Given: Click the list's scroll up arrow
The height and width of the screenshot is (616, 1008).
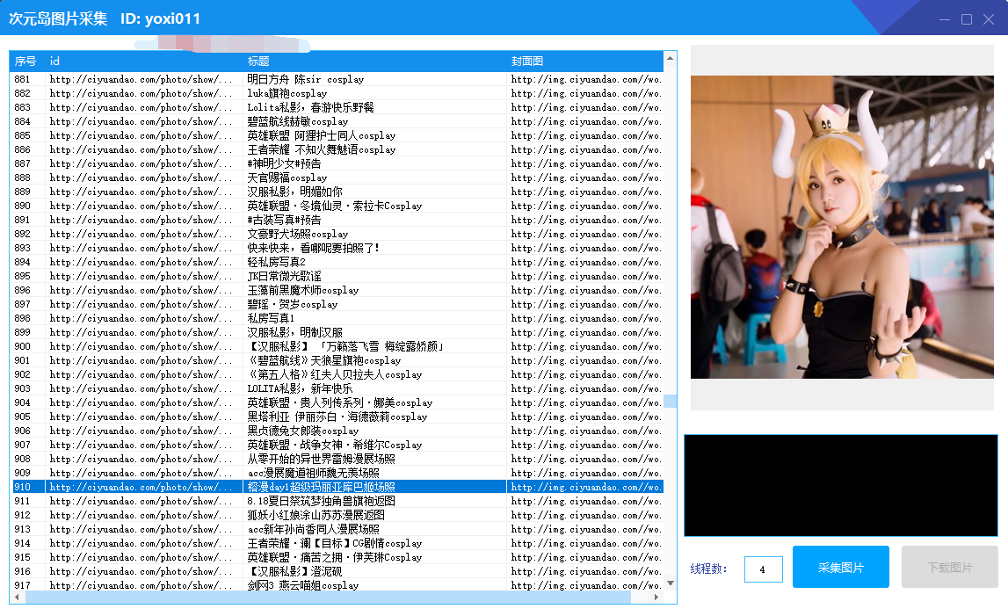Looking at the screenshot, I should (670, 59).
